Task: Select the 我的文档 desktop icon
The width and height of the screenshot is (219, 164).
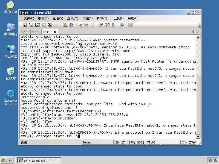Action: point(11,7)
